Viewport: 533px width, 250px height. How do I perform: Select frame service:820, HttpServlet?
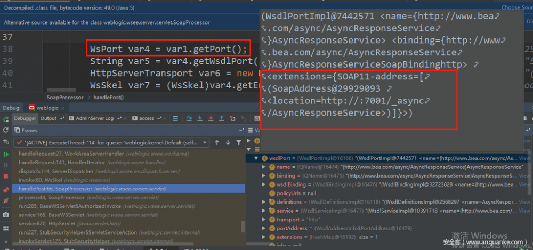[x=128, y=224]
